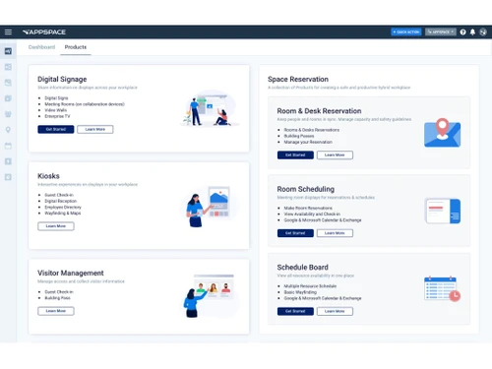
Task: Click the Digital Signage illustration
Action: point(209,108)
